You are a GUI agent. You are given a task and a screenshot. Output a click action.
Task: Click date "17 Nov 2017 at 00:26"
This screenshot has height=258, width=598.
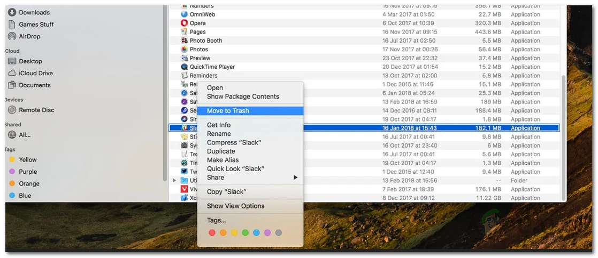click(410, 50)
